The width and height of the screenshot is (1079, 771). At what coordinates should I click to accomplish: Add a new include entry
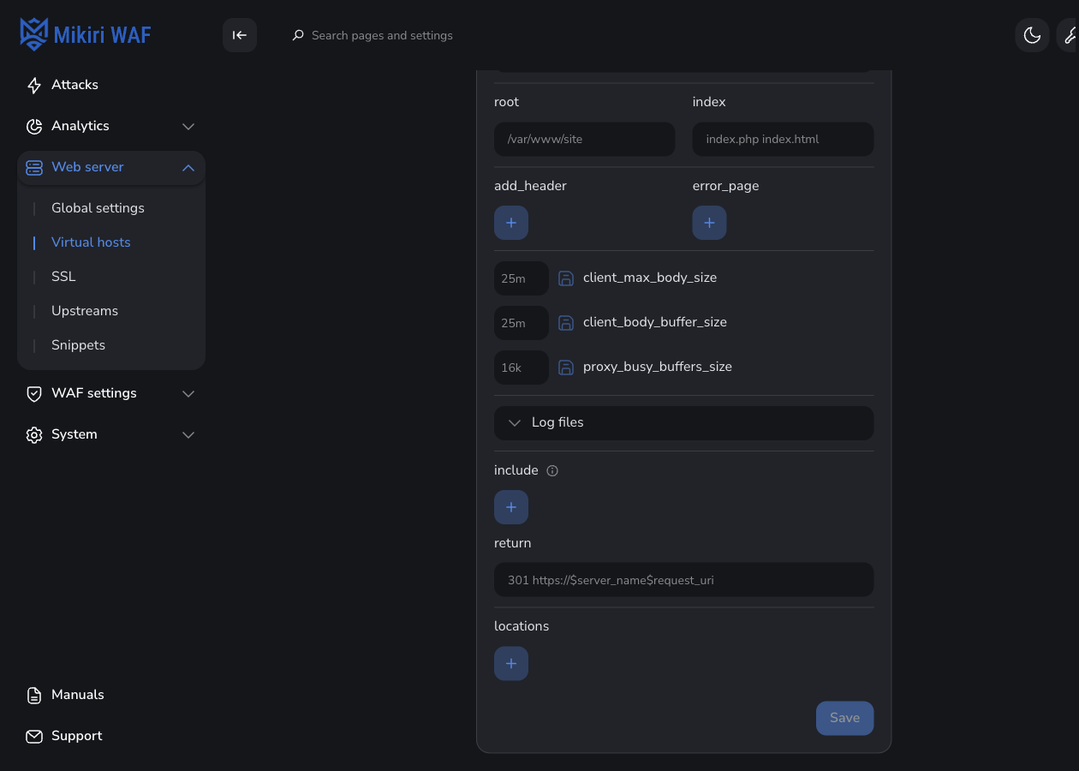tap(511, 507)
